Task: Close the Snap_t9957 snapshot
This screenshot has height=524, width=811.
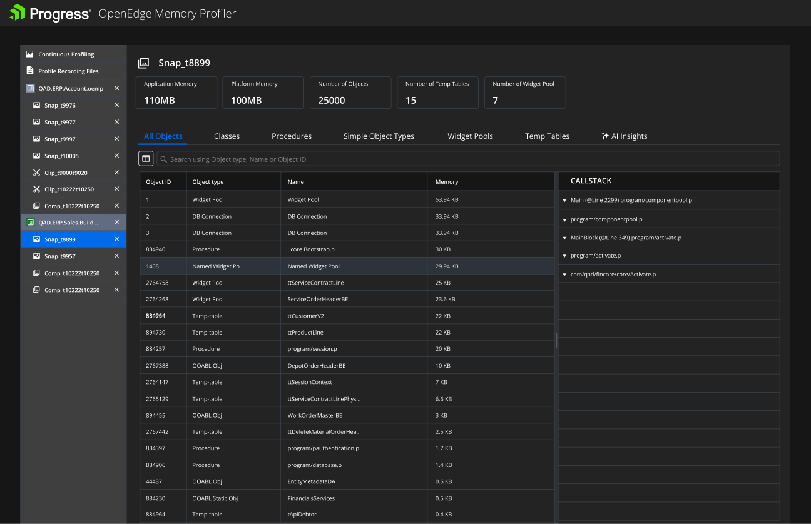Action: pyautogui.click(x=116, y=256)
